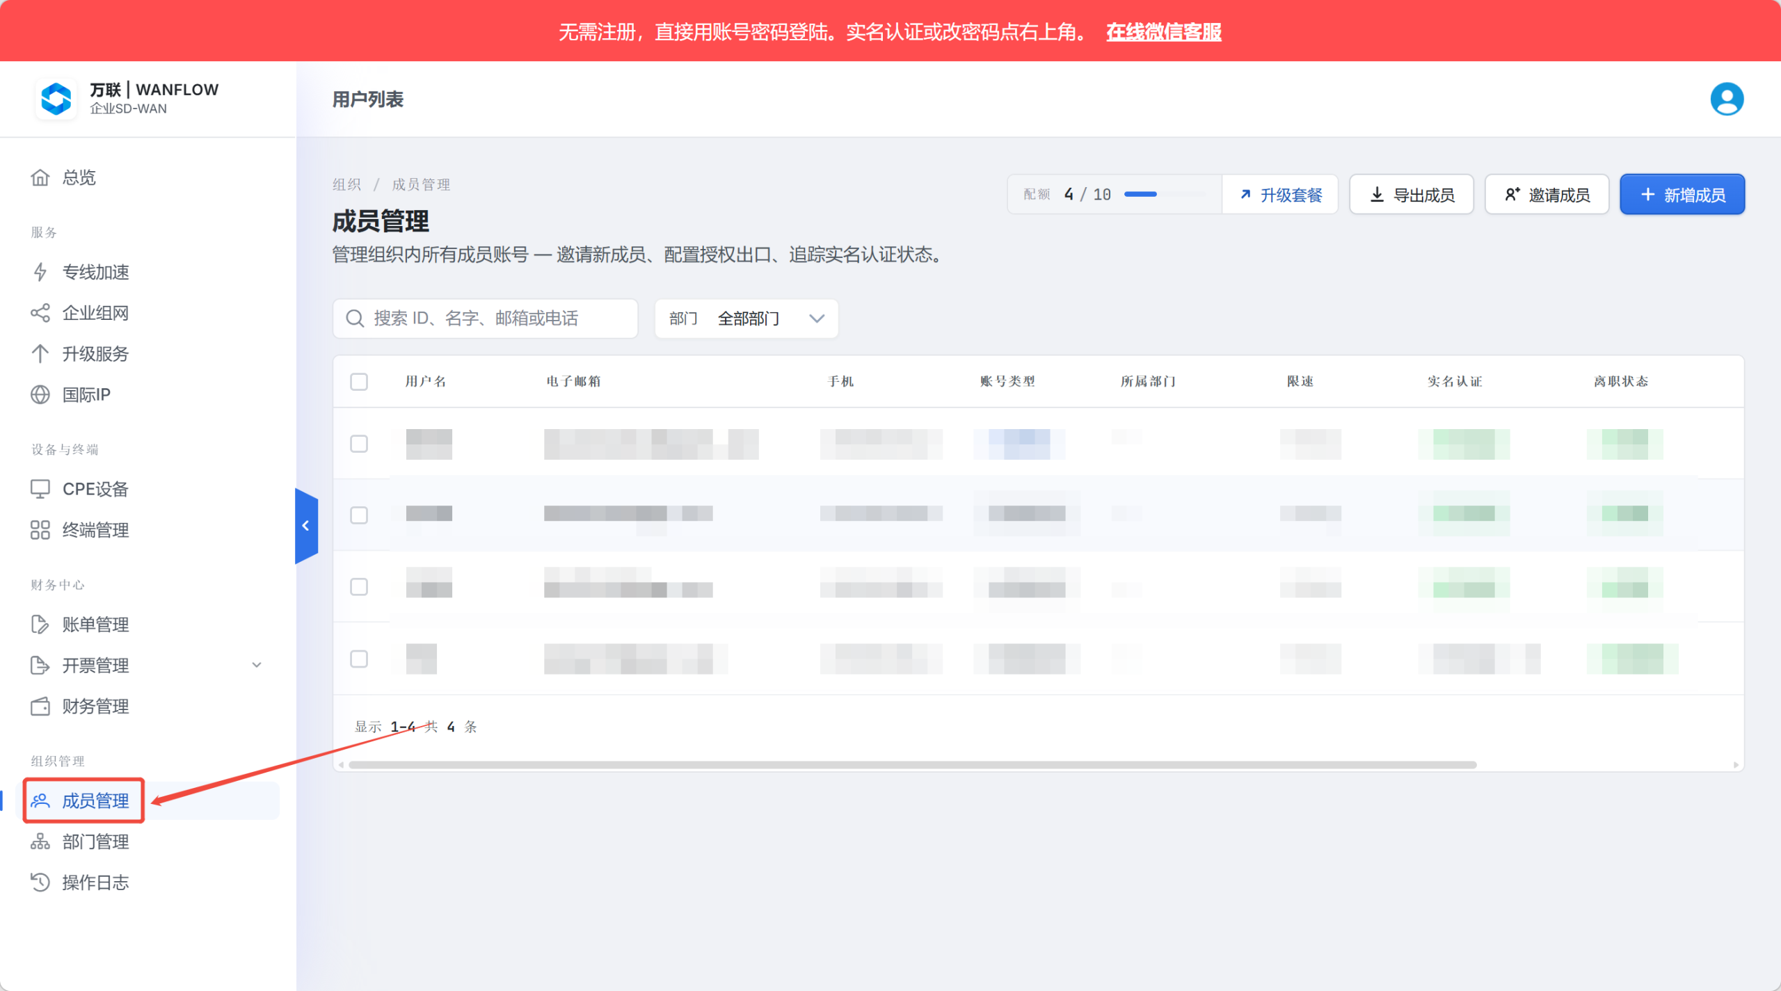Screen dimensions: 1781x991
Task: Check the second member row checkbox
Action: pos(359,515)
